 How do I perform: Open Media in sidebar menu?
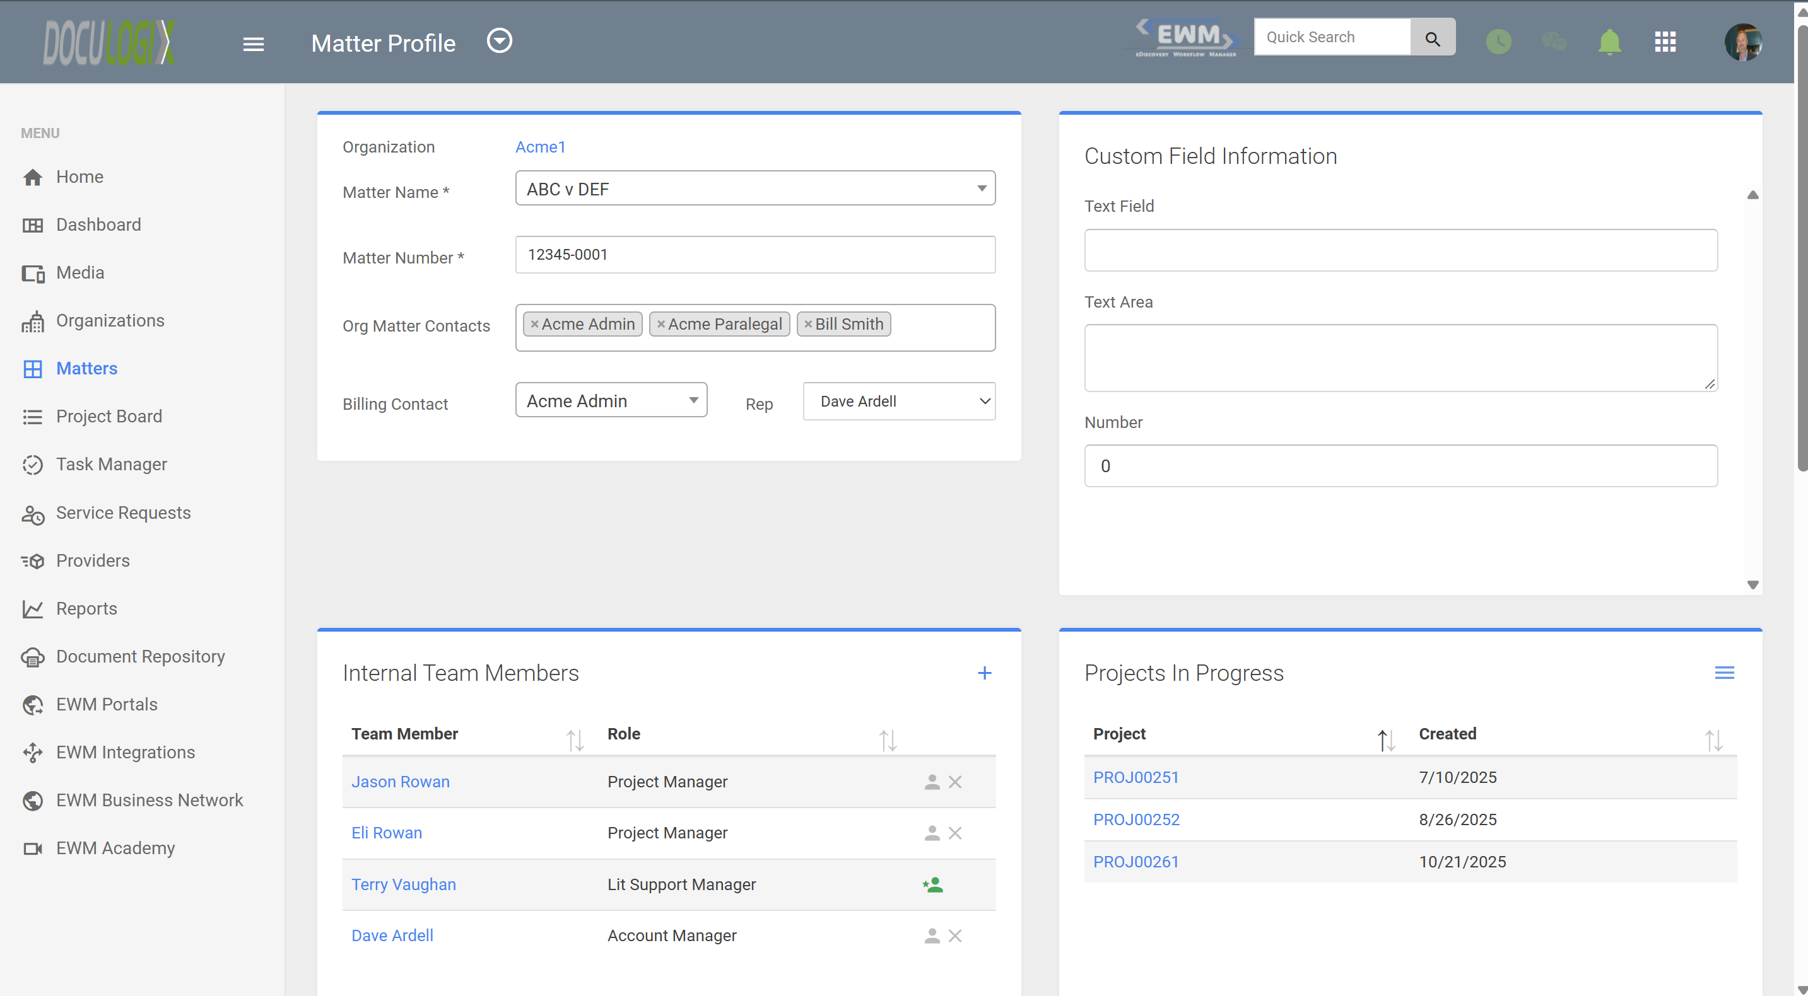tap(63, 273)
